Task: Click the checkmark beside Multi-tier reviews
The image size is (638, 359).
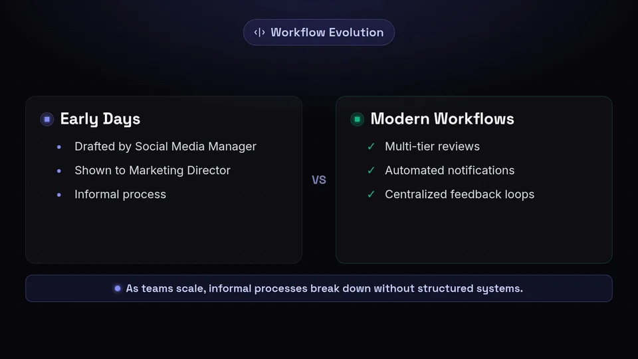Action: click(x=371, y=146)
